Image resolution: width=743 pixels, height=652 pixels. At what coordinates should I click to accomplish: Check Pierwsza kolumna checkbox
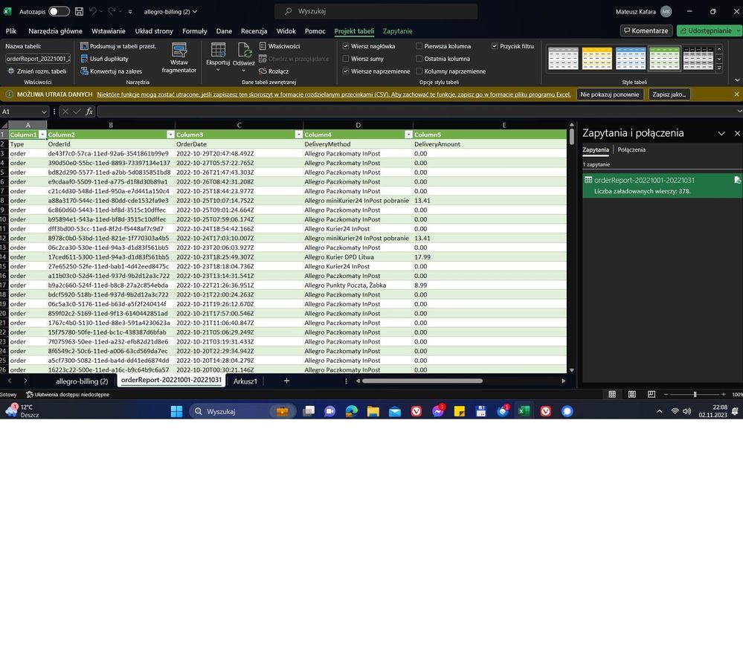[x=419, y=46]
